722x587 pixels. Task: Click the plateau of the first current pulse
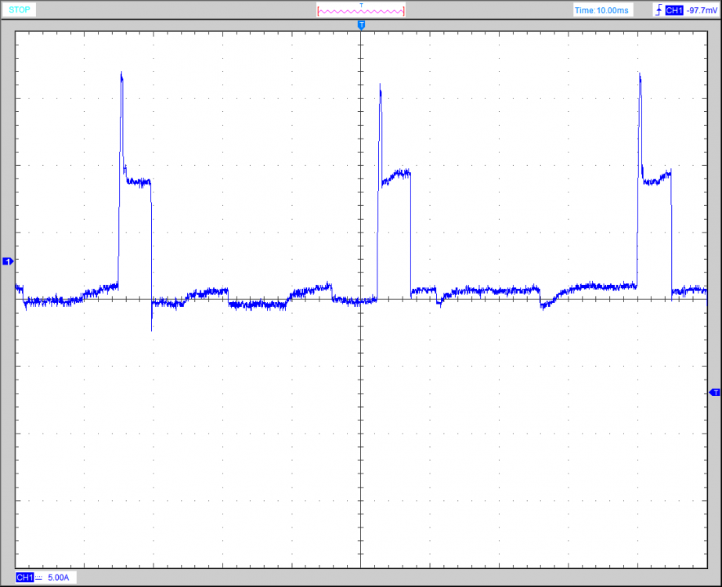(138, 182)
